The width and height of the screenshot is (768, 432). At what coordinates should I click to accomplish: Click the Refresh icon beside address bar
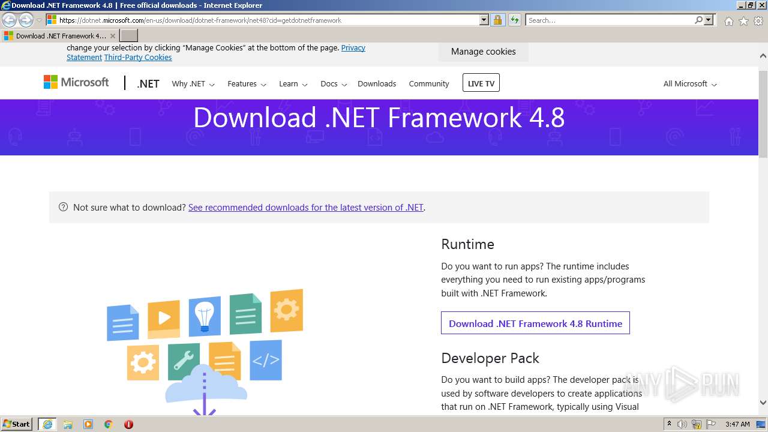(x=514, y=20)
